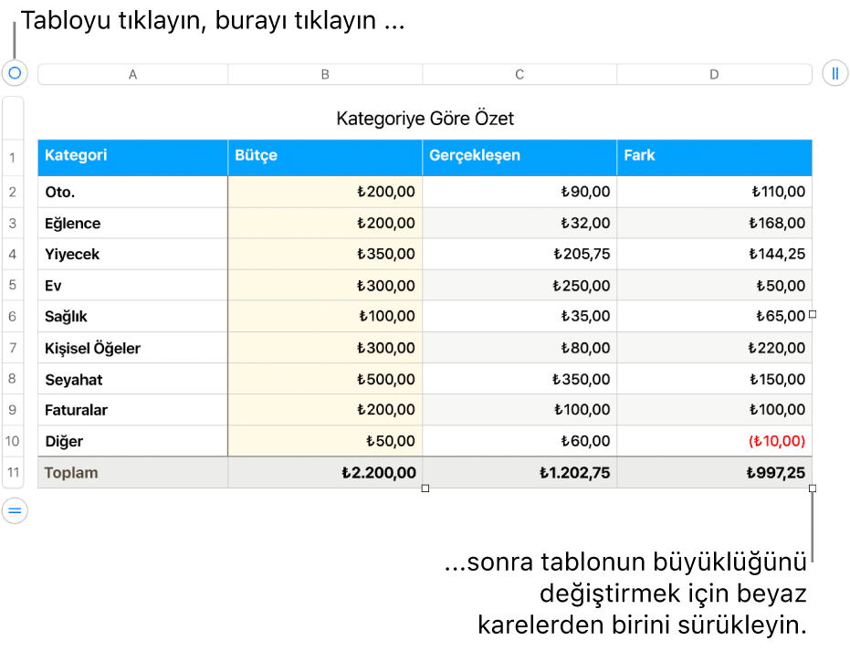This screenshot has height=651, width=850.
Task: Click the Gerçekleşen header cell
Action: 519,158
